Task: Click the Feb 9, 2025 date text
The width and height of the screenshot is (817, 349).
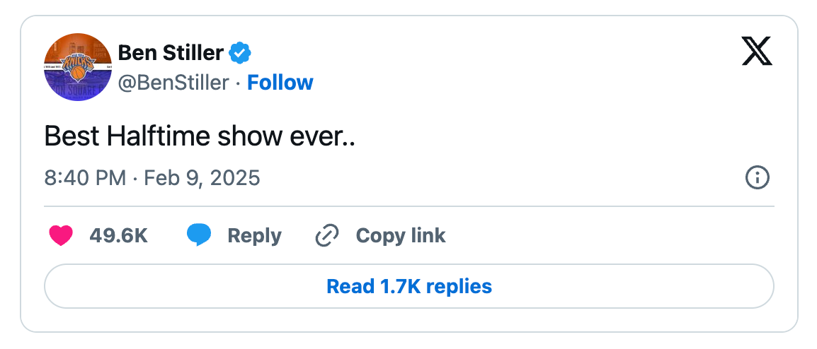Action: tap(202, 177)
